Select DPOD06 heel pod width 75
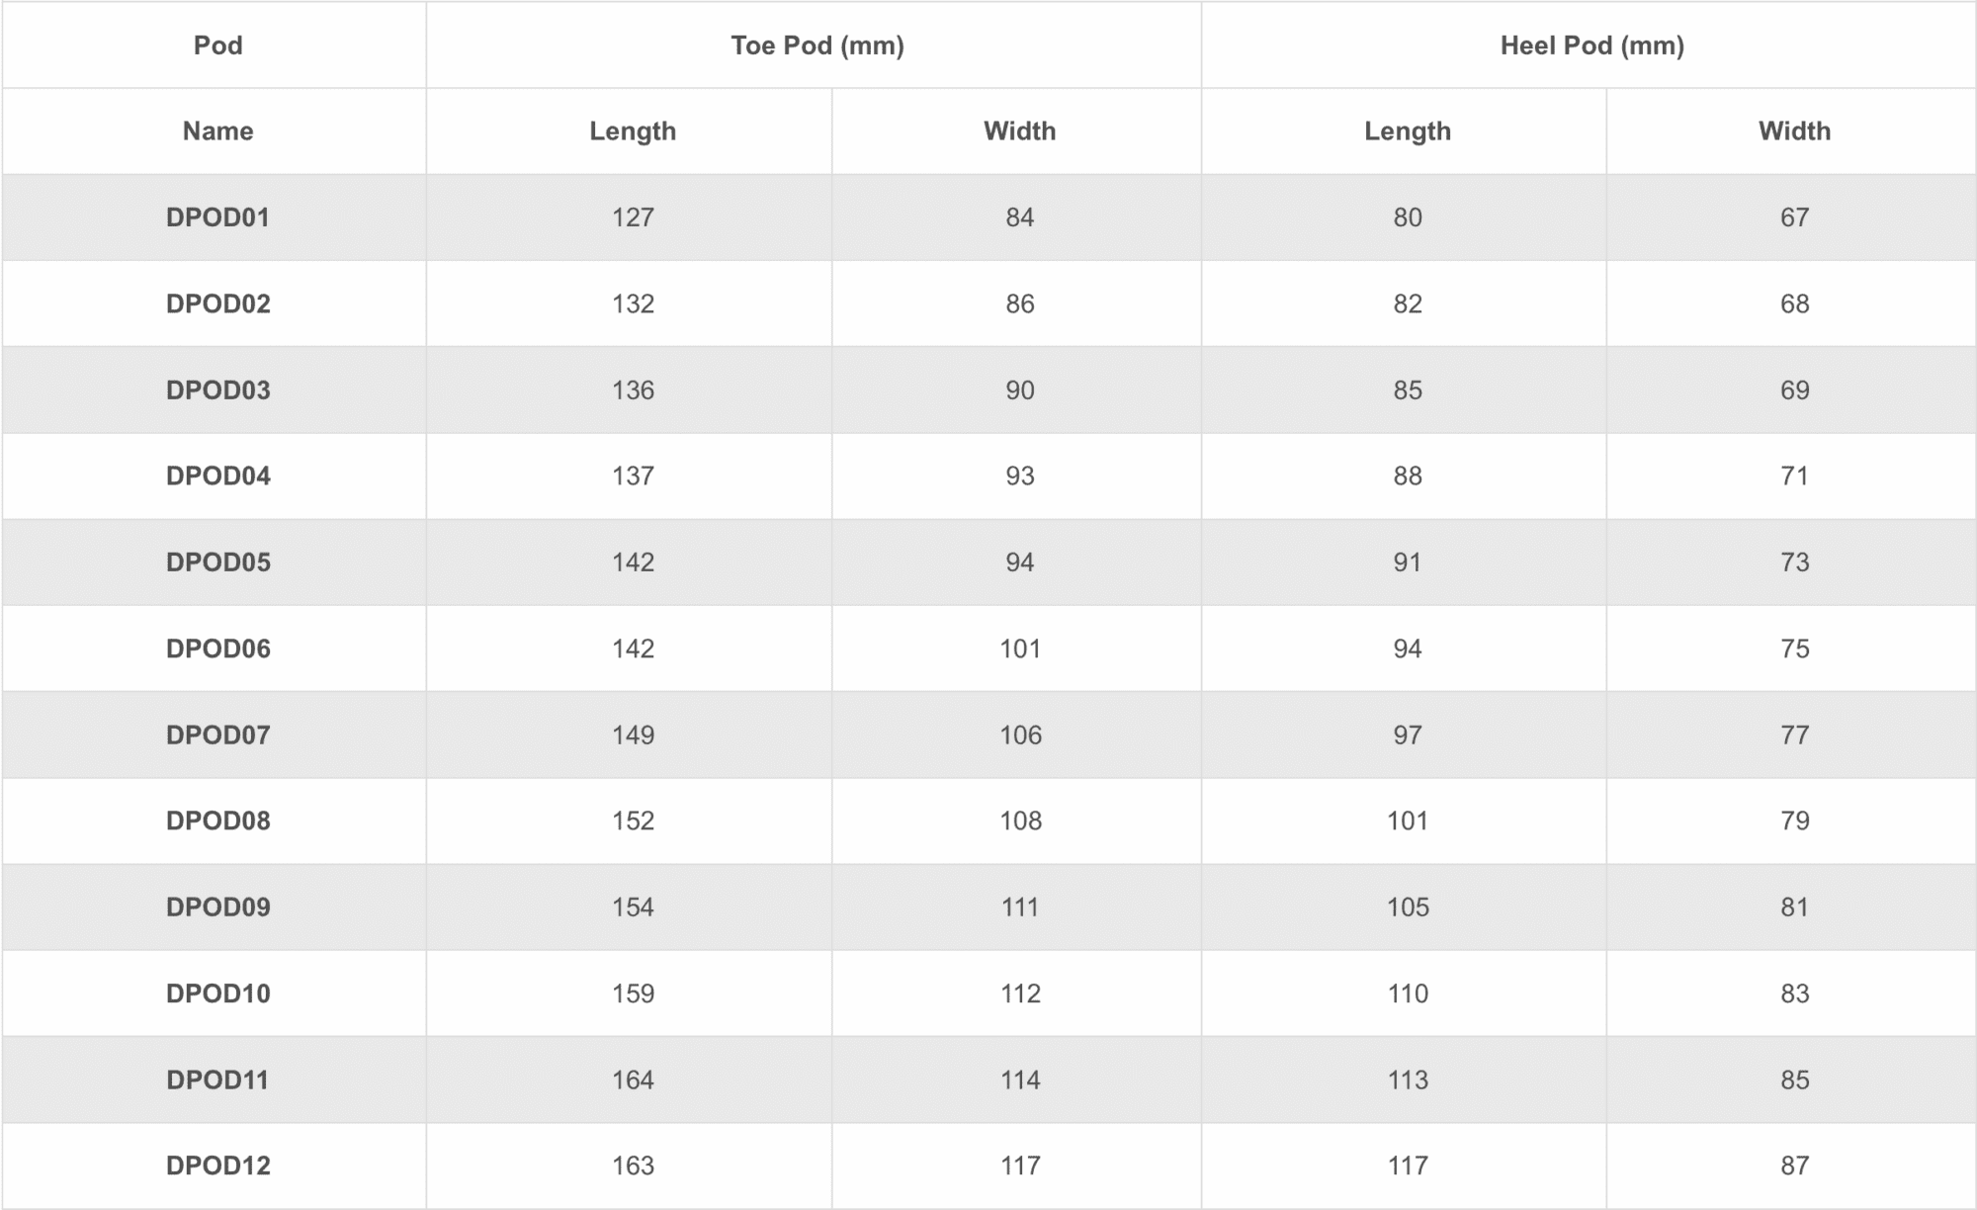1977x1210 pixels. coord(1794,648)
